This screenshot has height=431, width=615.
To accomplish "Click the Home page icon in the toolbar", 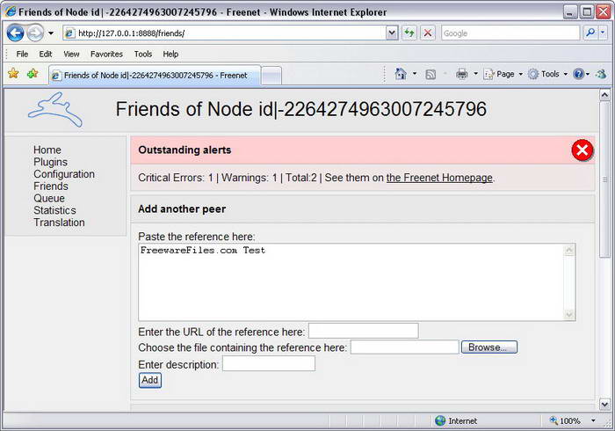I will tap(401, 74).
